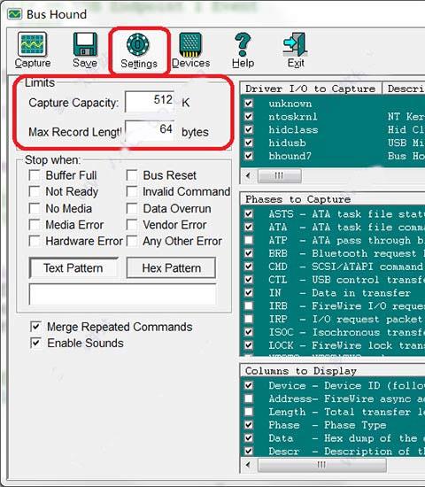This screenshot has height=487, width=425.
Task: Check the Address FireWire column checkbox
Action: point(249,398)
